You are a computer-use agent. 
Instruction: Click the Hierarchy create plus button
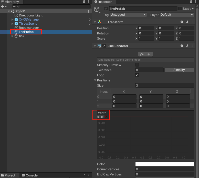2,6
